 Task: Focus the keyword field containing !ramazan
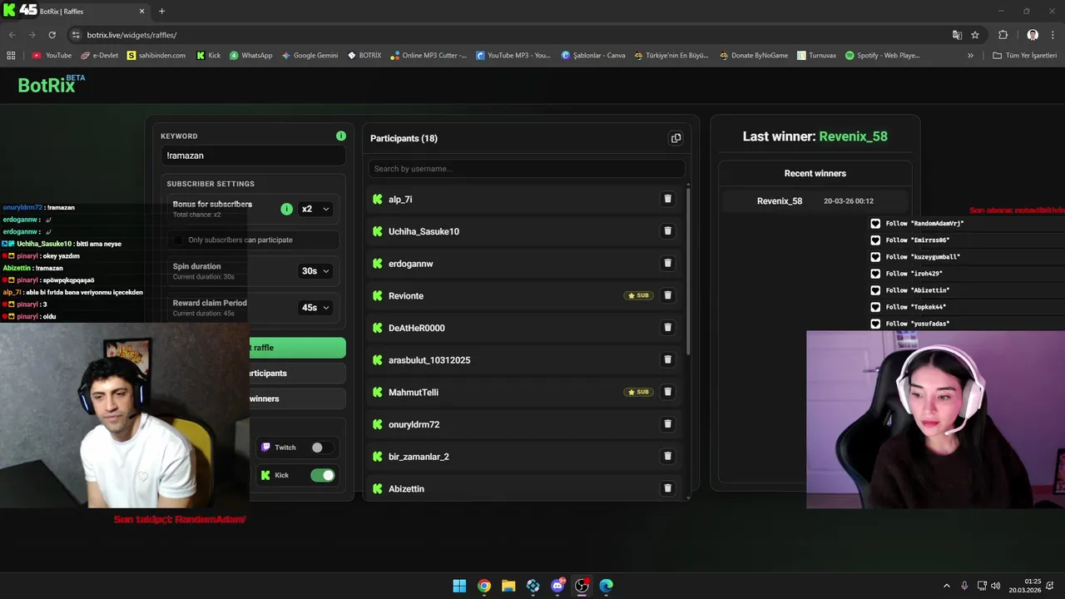tap(253, 156)
